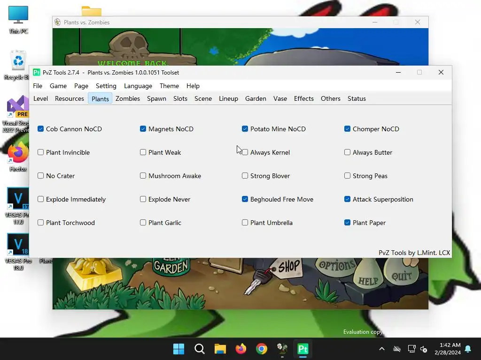Open taskbar Search
Viewport: 481px width, 360px height.
coord(199,349)
